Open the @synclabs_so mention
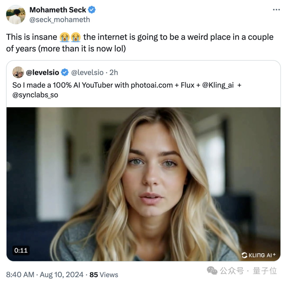This screenshot has height=282, width=286. tap(35, 95)
